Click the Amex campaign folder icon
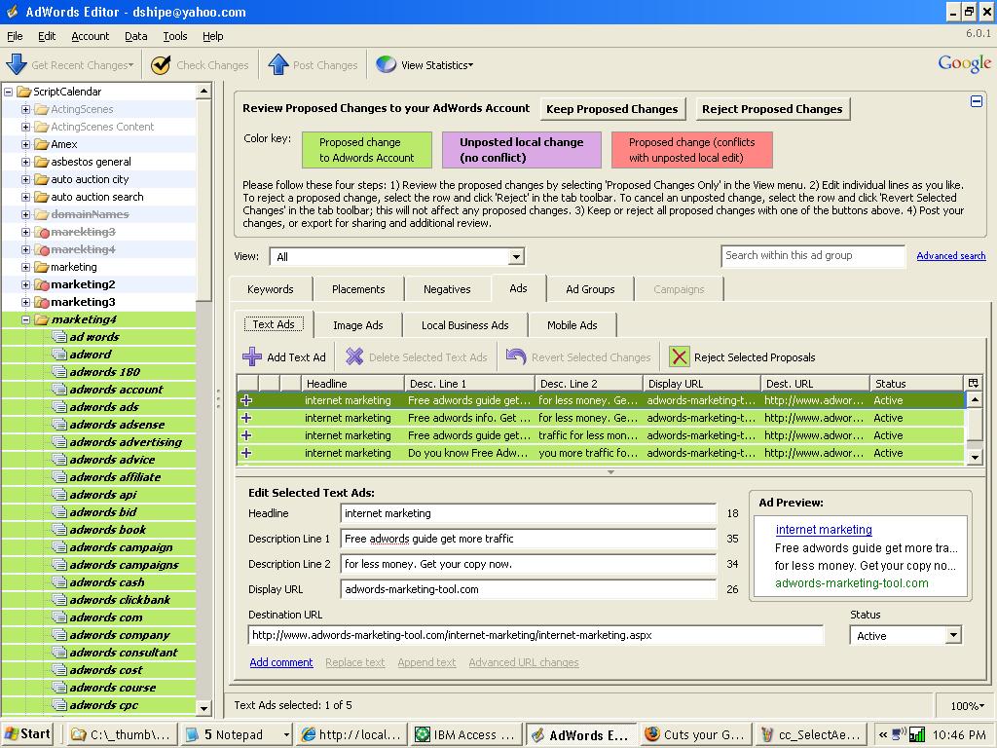This screenshot has height=748, width=997. [x=41, y=144]
